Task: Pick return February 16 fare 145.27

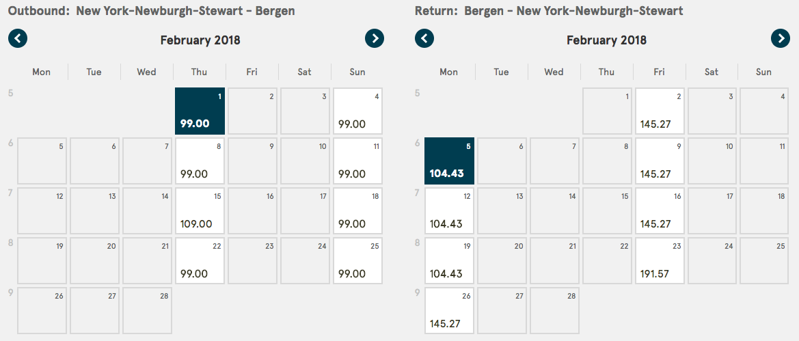Action: pos(659,210)
